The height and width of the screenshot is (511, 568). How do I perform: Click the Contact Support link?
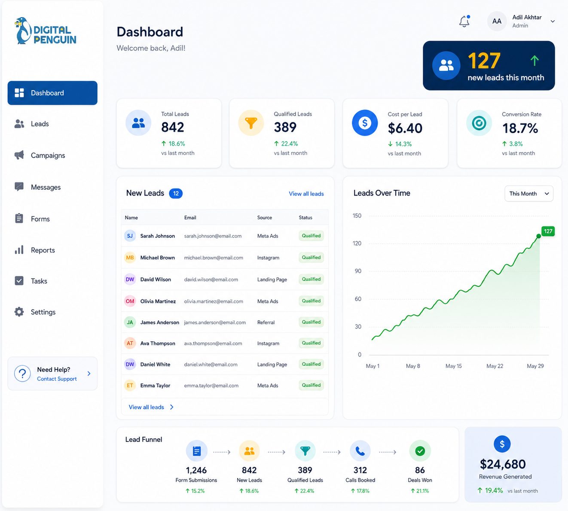point(57,379)
